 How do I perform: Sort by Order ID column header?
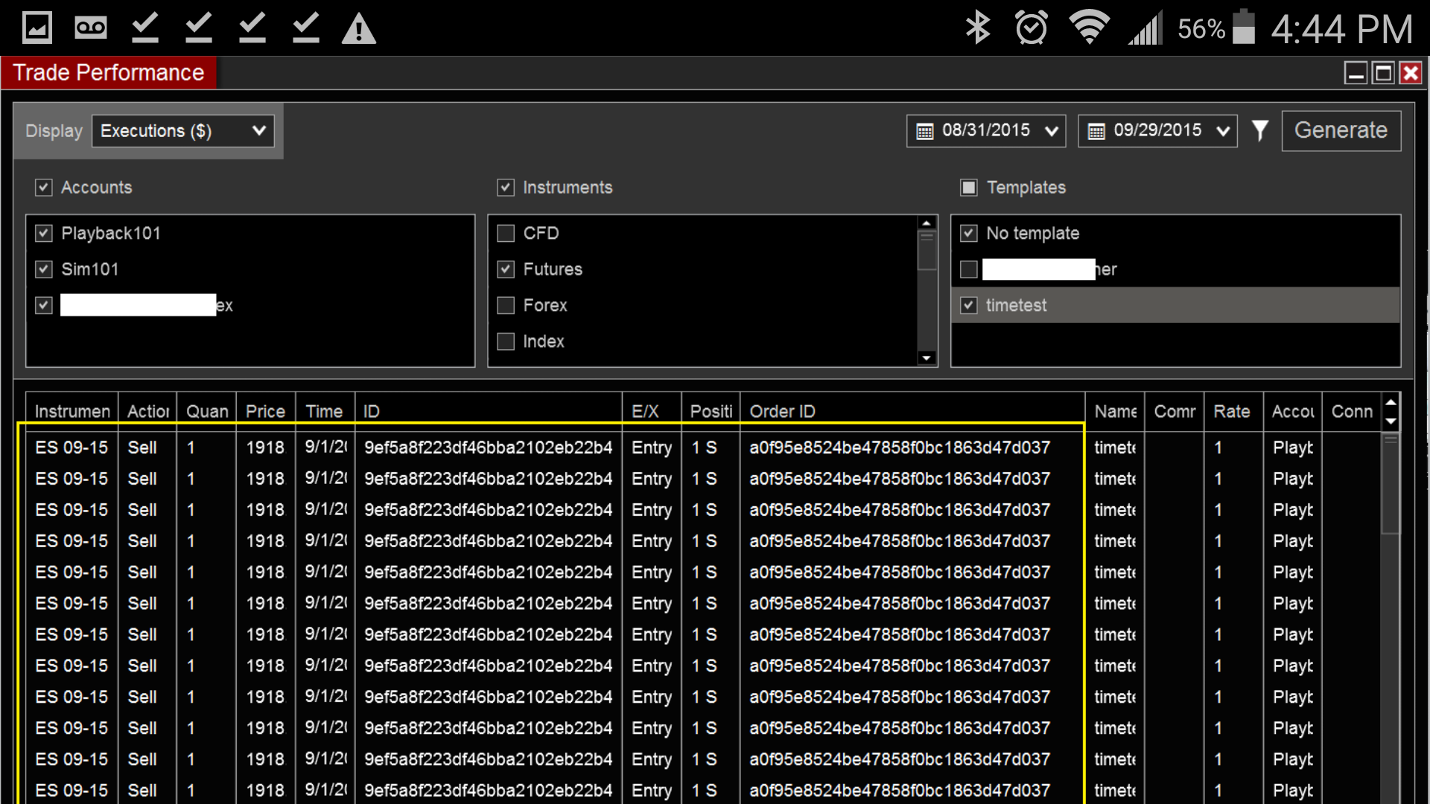click(x=782, y=412)
